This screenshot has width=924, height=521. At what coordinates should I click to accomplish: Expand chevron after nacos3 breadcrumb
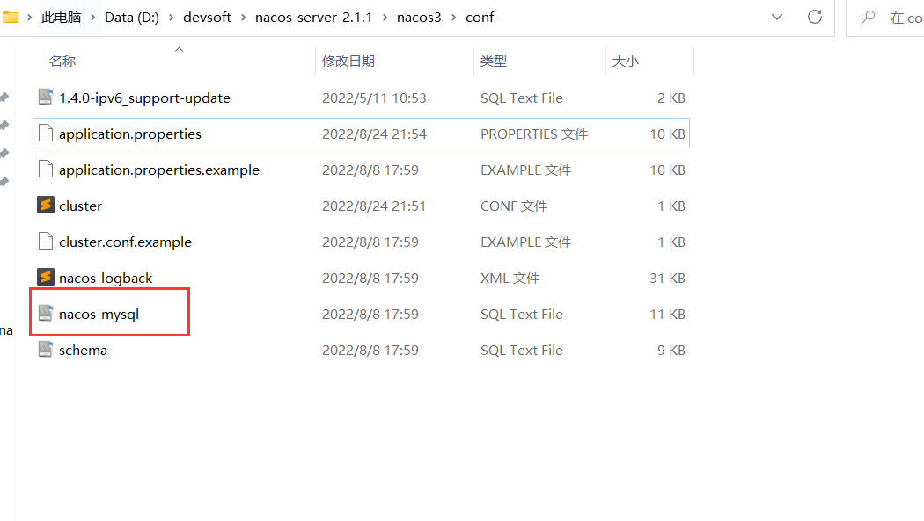(x=454, y=18)
